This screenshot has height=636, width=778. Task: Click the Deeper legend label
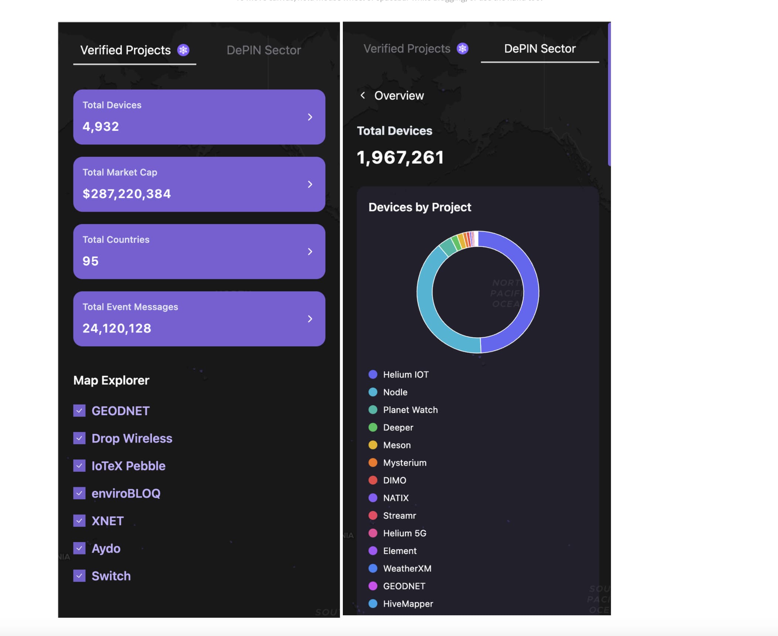[398, 428]
